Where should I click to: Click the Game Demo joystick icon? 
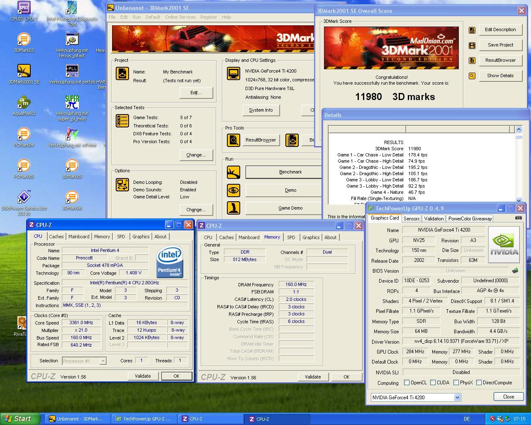pos(234,208)
